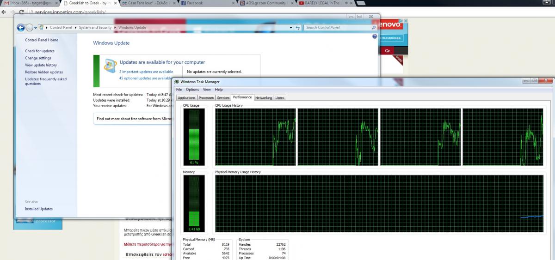Image resolution: width=555 pixels, height=260 pixels.
Task: Click Check for updates link
Action: [x=40, y=51]
